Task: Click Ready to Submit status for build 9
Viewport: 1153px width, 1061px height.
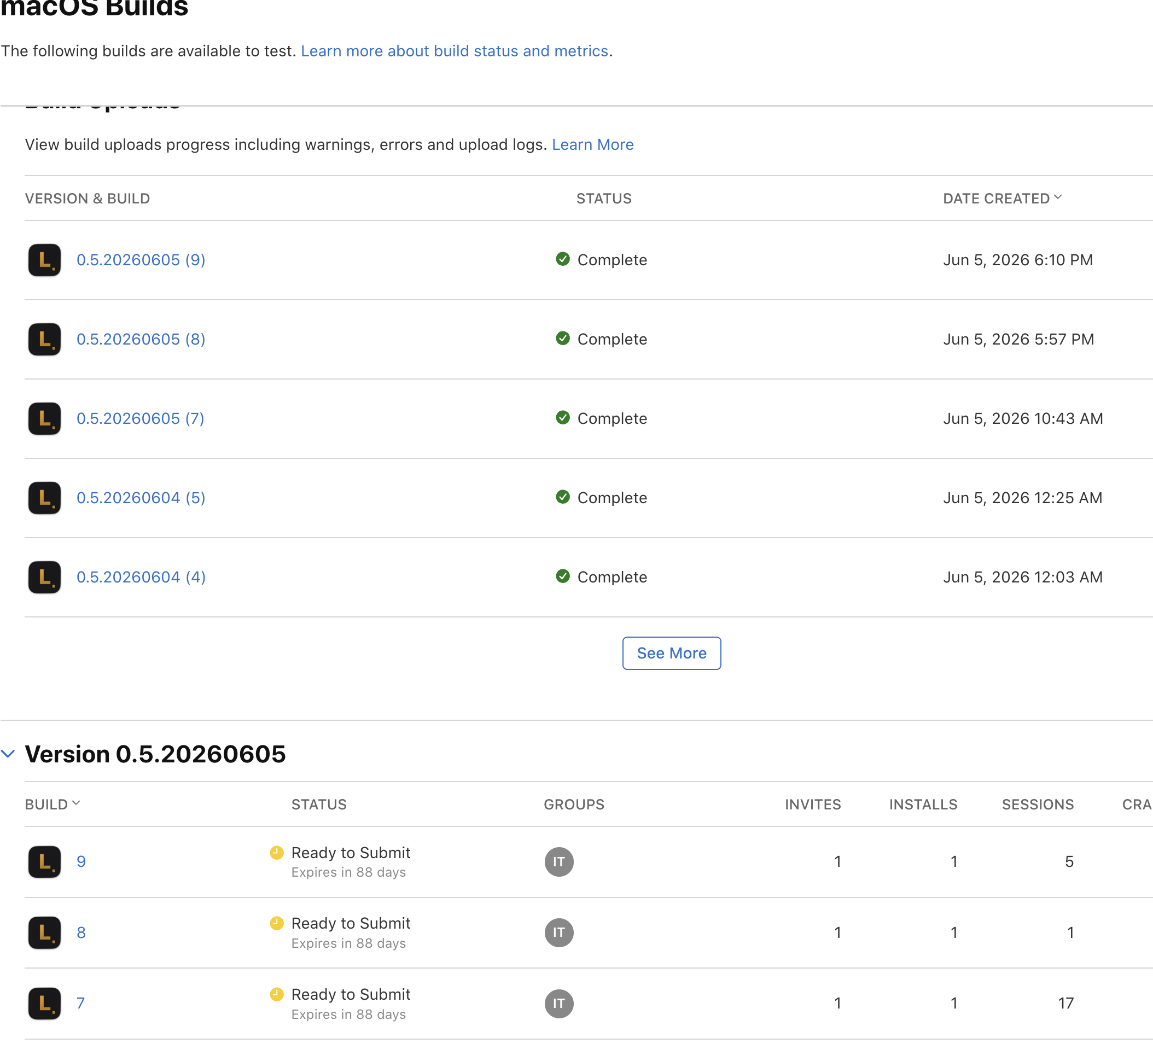Action: [351, 853]
